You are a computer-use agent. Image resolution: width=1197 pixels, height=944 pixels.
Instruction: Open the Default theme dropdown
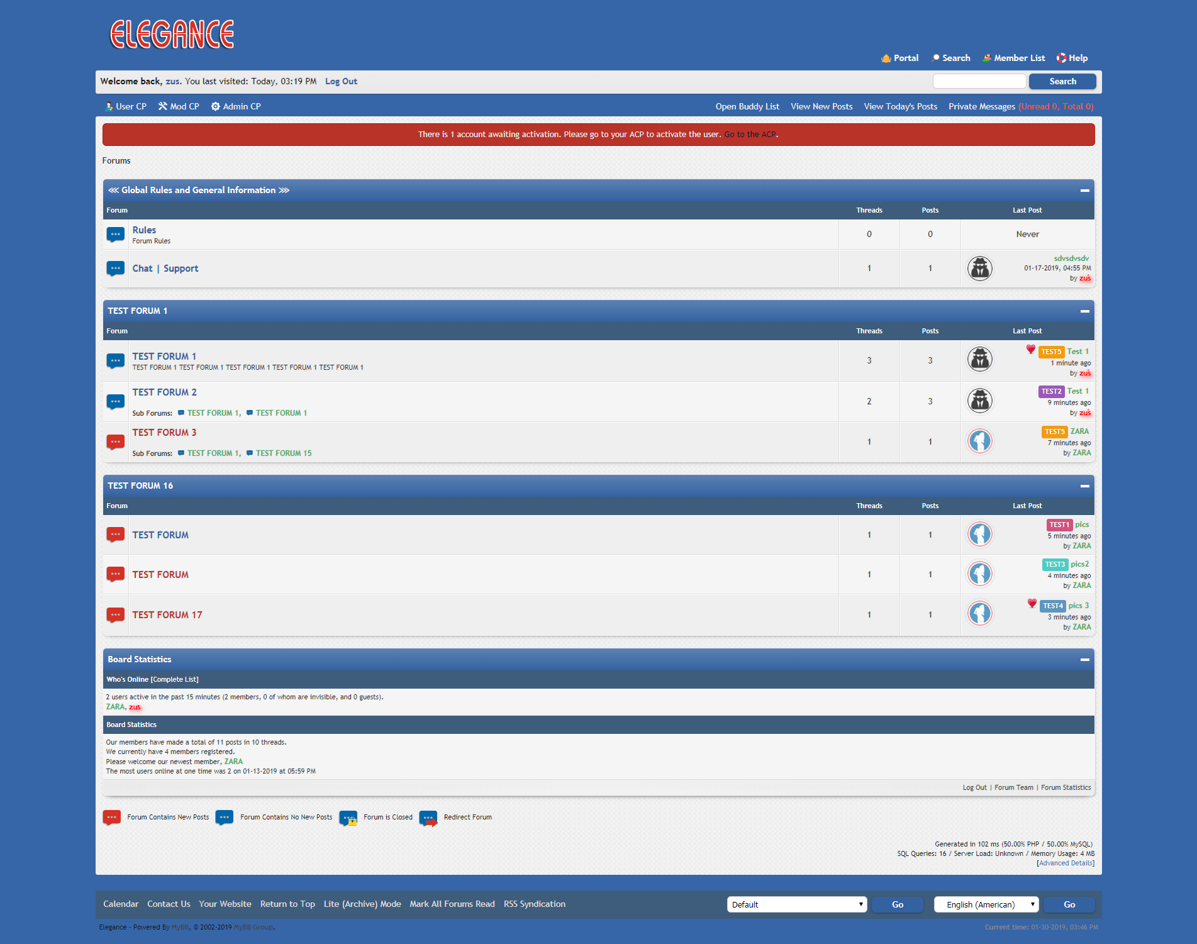(x=796, y=904)
